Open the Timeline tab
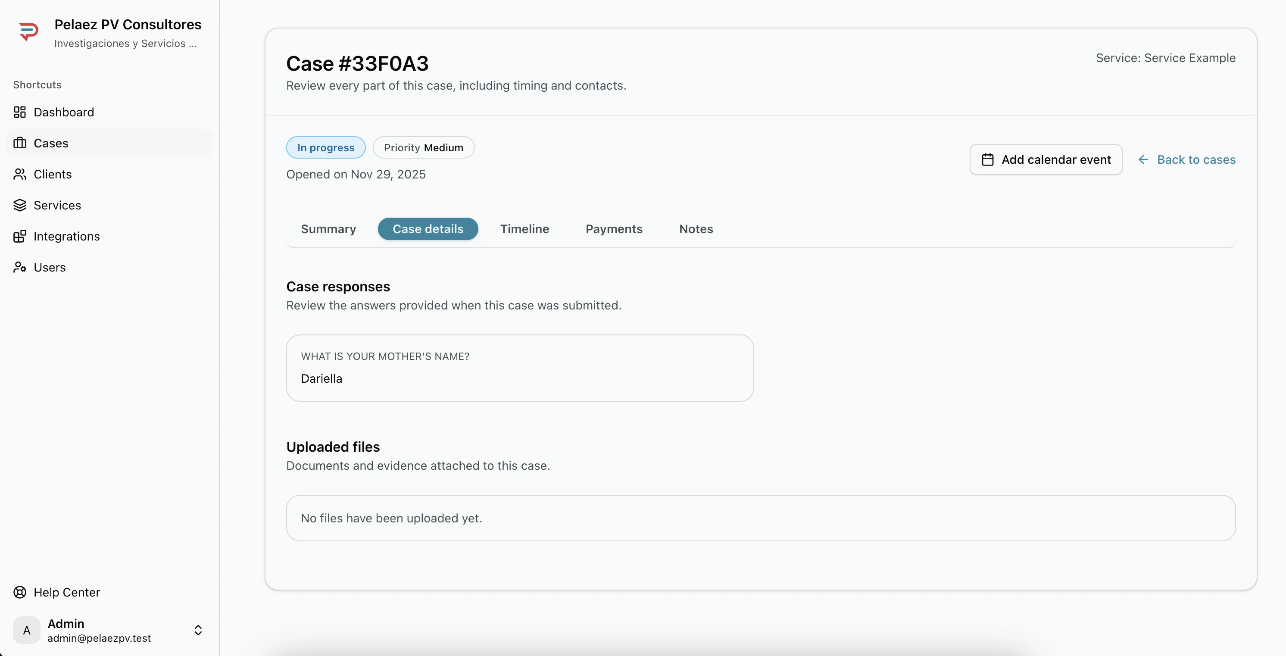1286x656 pixels. pos(524,229)
